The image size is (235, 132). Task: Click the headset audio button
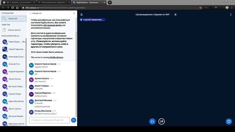coord(152,121)
